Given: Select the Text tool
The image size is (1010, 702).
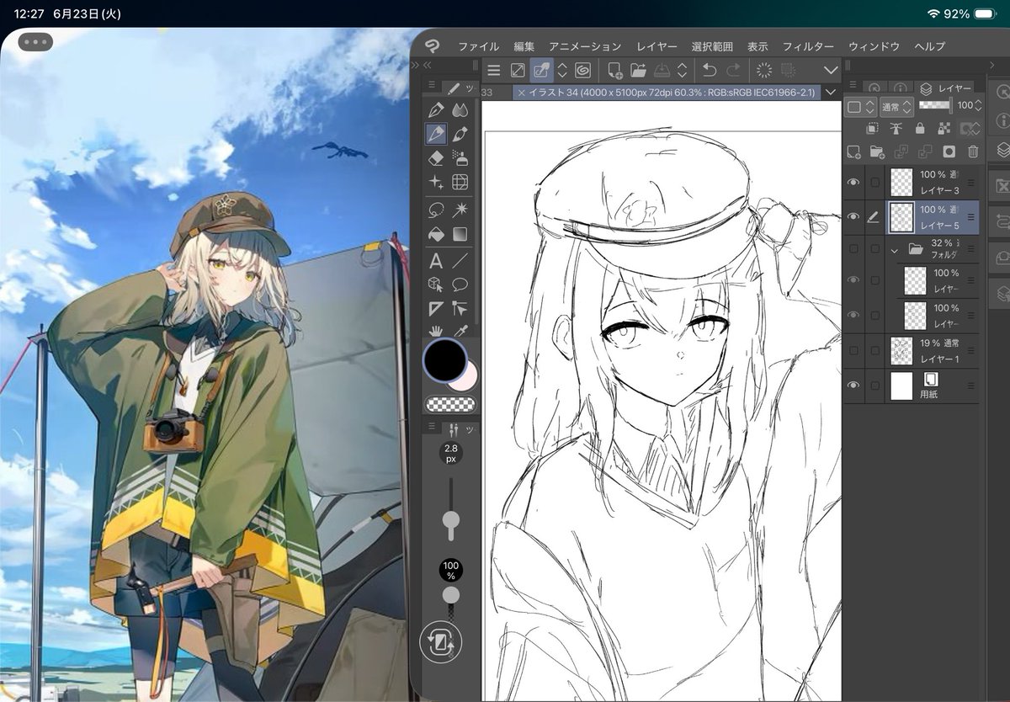Looking at the screenshot, I should [436, 261].
